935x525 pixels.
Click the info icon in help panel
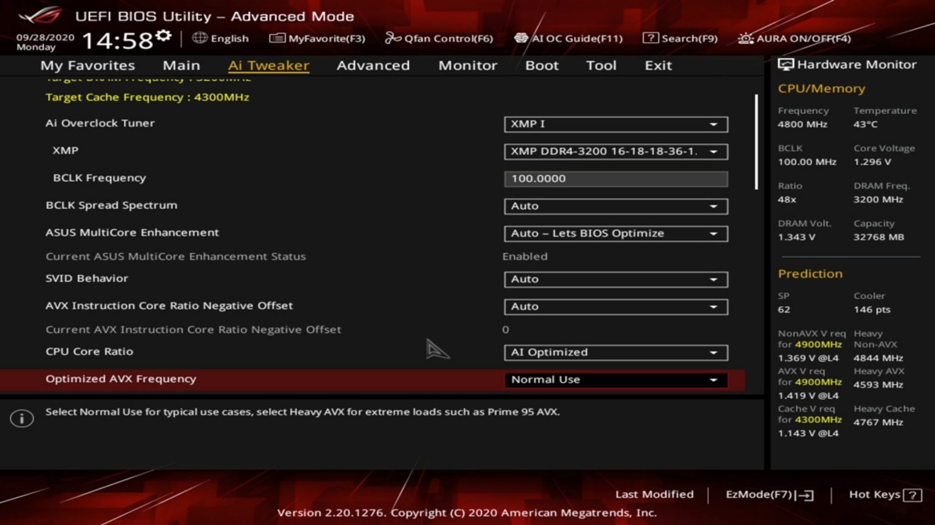[x=22, y=418]
